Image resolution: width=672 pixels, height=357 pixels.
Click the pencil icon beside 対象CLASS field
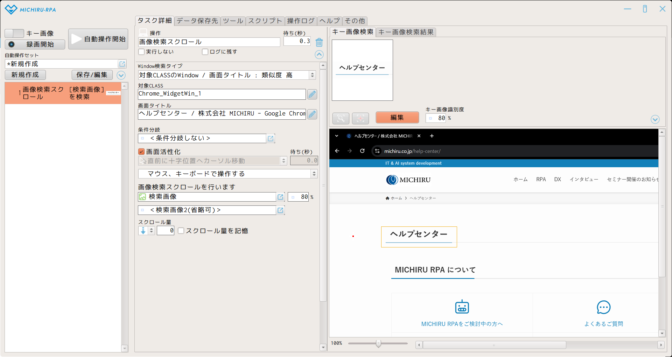312,94
